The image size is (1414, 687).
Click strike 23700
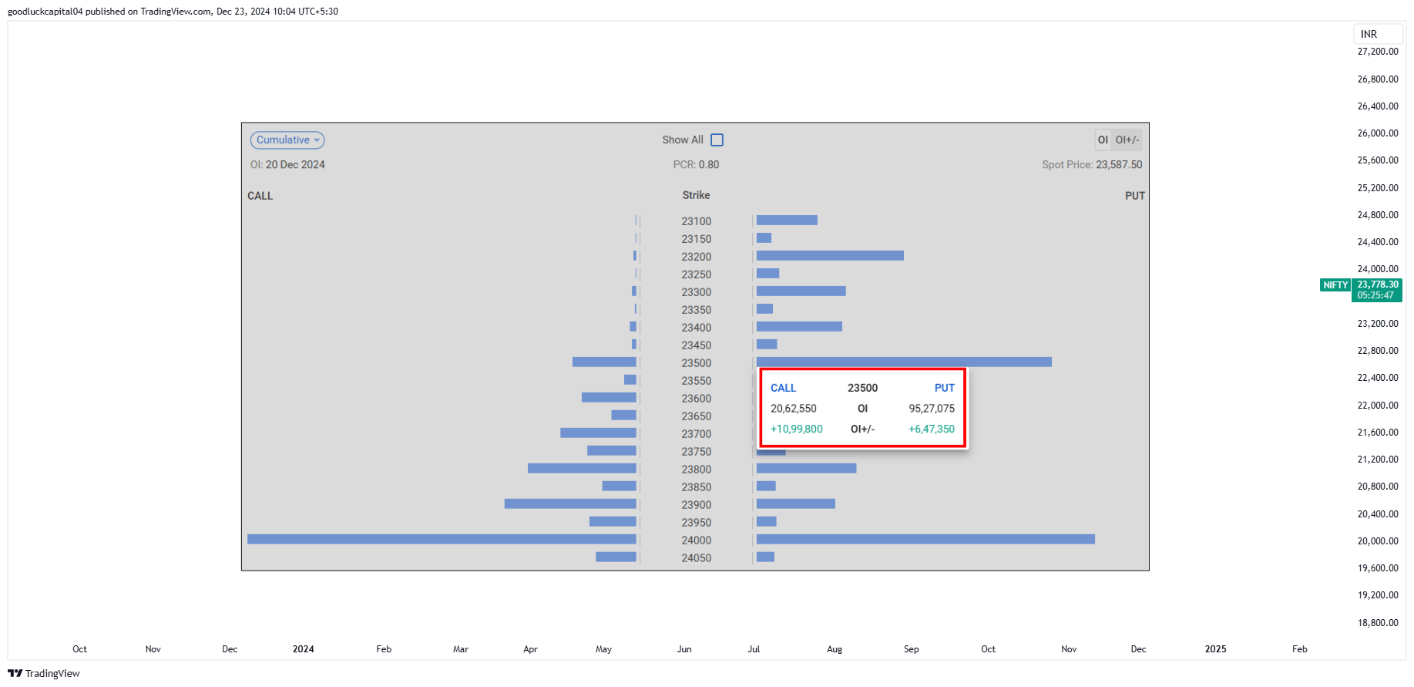696,434
